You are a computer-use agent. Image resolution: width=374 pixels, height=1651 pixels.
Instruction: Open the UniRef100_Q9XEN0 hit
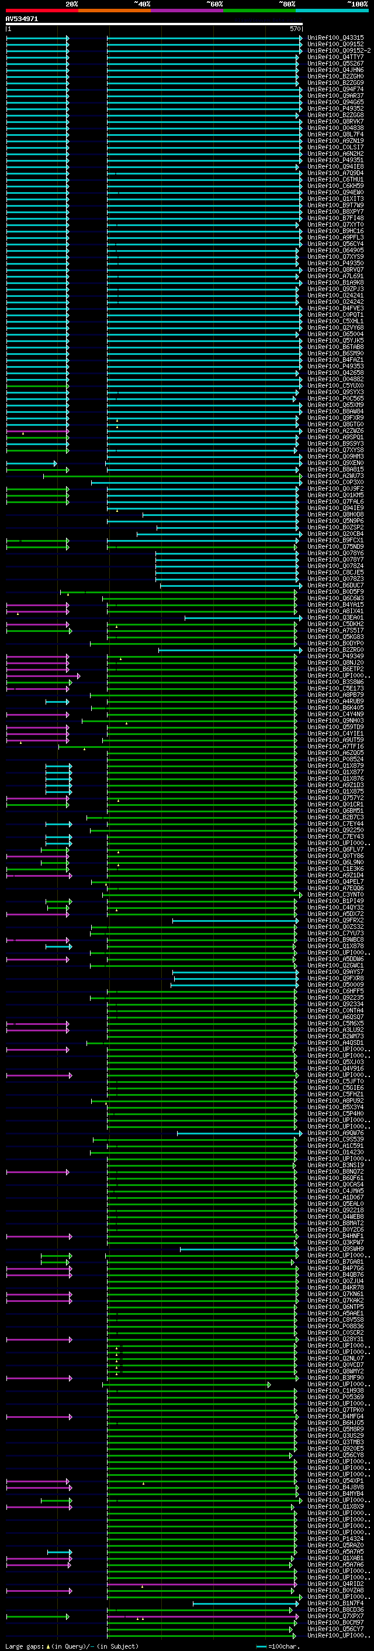coord(335,463)
